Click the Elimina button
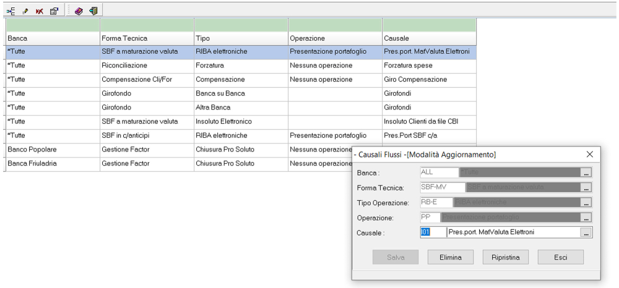Screen dimensions: 619x288 451,256
